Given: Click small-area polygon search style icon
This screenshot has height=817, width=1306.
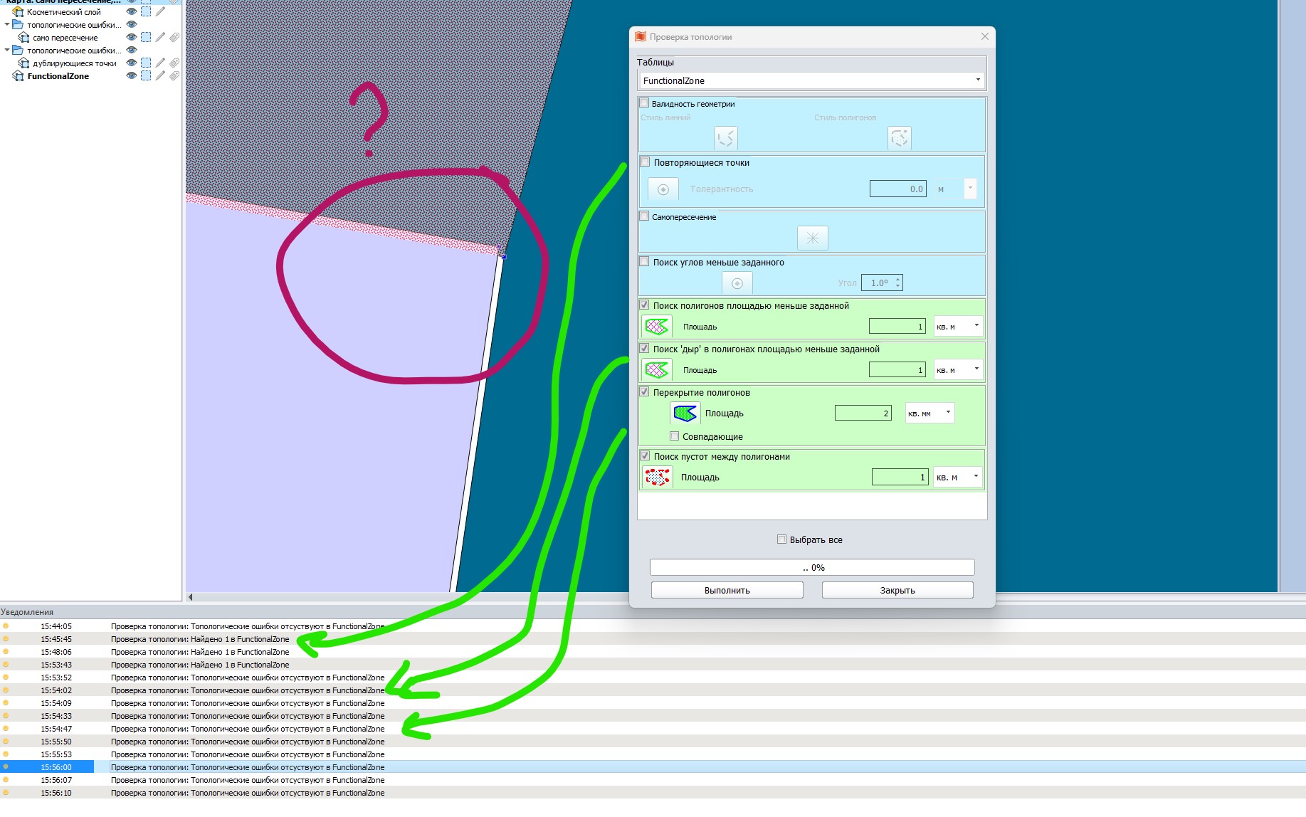Looking at the screenshot, I should pyautogui.click(x=656, y=327).
